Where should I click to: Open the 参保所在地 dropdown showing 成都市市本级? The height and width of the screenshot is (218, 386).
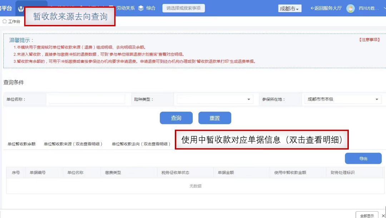(342, 99)
